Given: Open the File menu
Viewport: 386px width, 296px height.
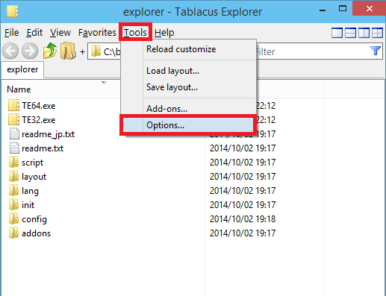Looking at the screenshot, I should (12, 33).
